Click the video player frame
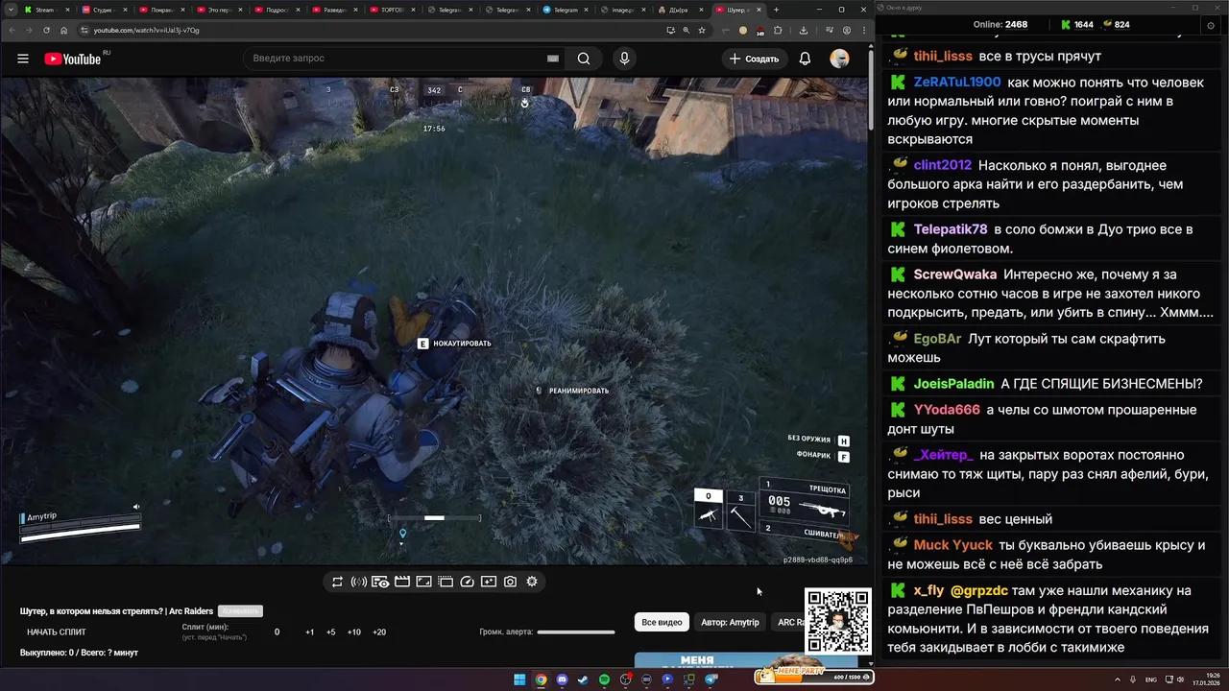Screen dimensions: 1229x691 tap(433, 322)
